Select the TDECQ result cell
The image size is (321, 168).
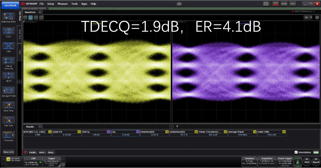pyautogui.click(x=96, y=133)
